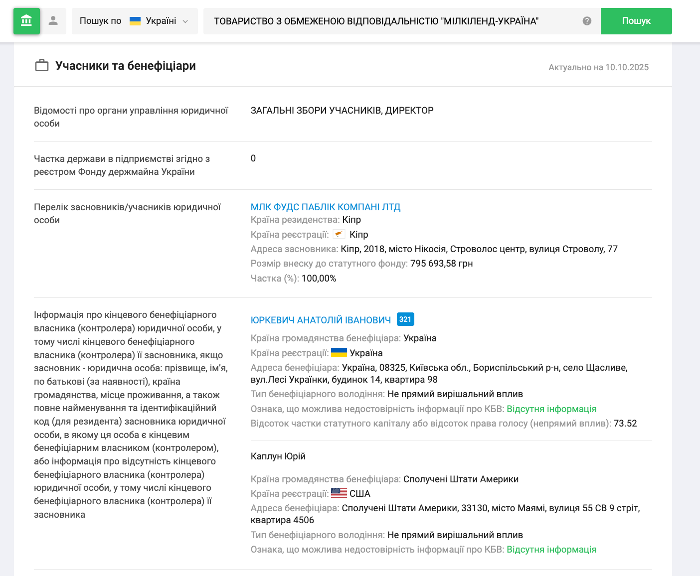Click Відсутня інформація status for Каплун Юрій
700x576 pixels.
click(551, 550)
